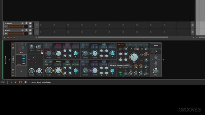
Task: Open the FX section
Action: pyautogui.click(x=156, y=51)
